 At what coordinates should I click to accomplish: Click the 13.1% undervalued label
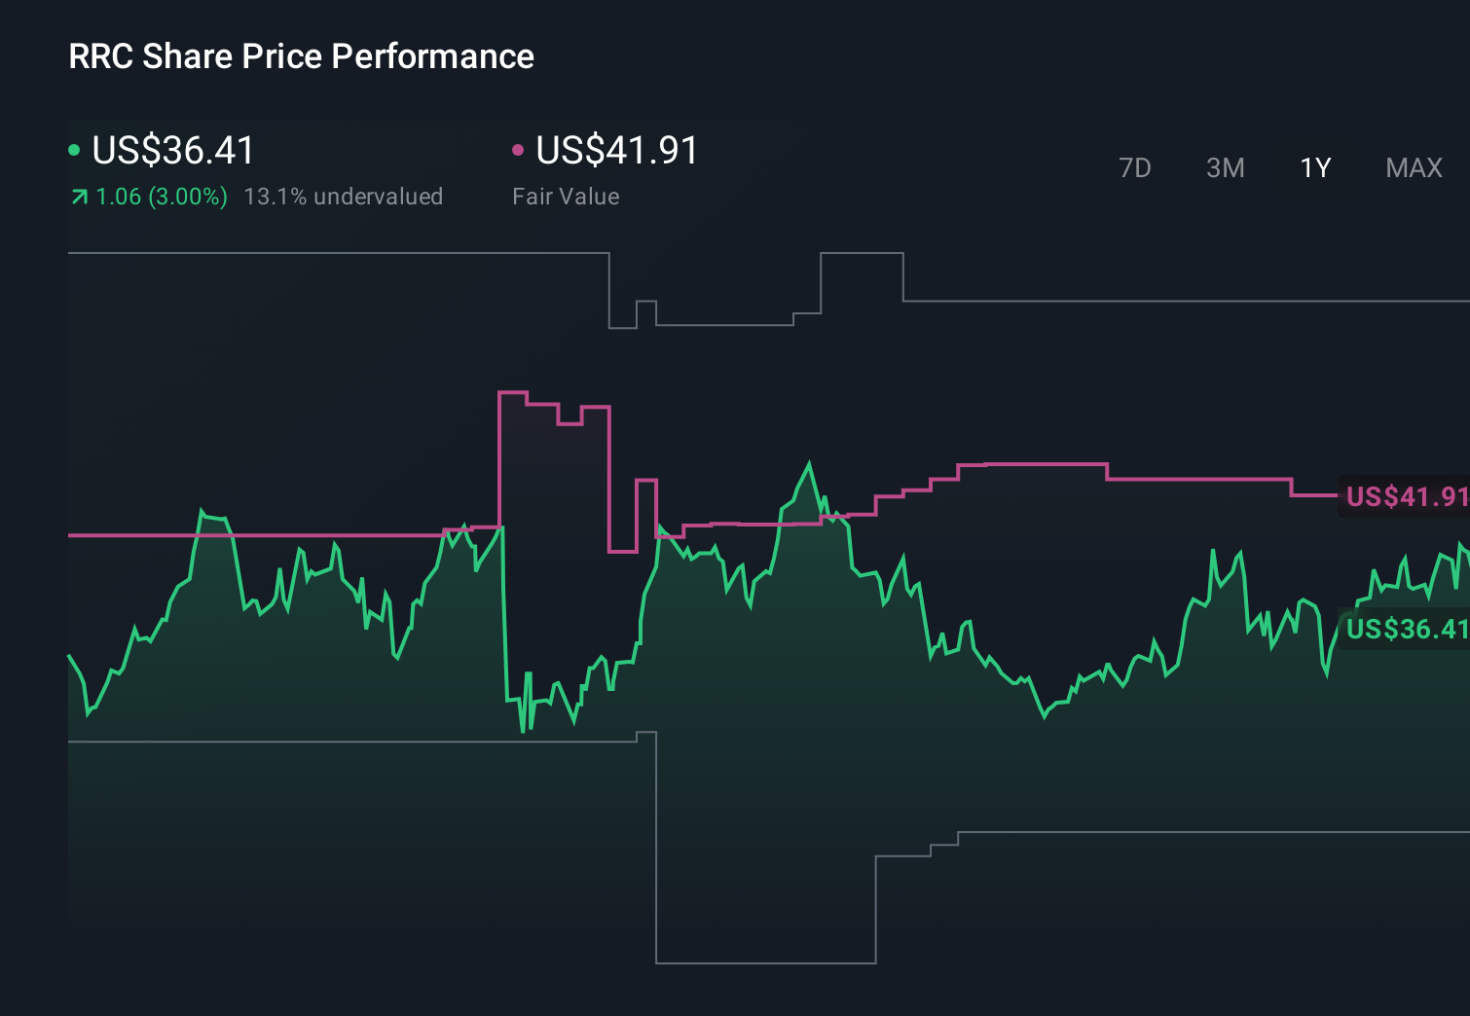tap(346, 196)
